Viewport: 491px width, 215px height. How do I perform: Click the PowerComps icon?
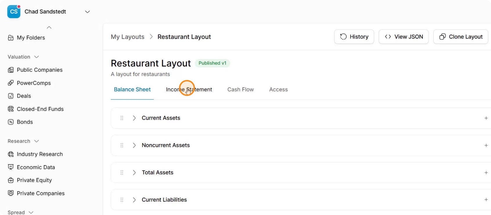click(11, 83)
